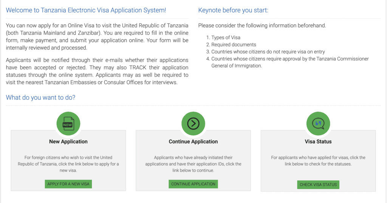Viewport: 387px width, 203px height.
Task: Click the New Application card heading
Action: [68, 142]
